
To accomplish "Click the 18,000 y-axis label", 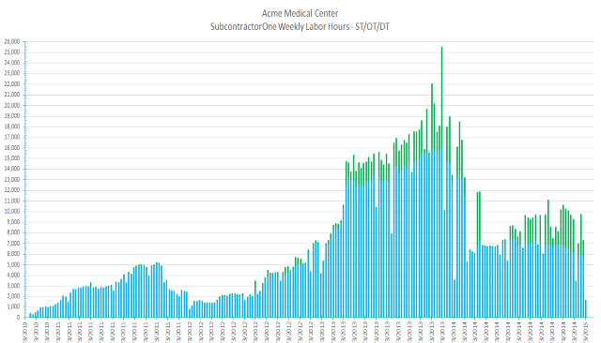I will point(12,127).
